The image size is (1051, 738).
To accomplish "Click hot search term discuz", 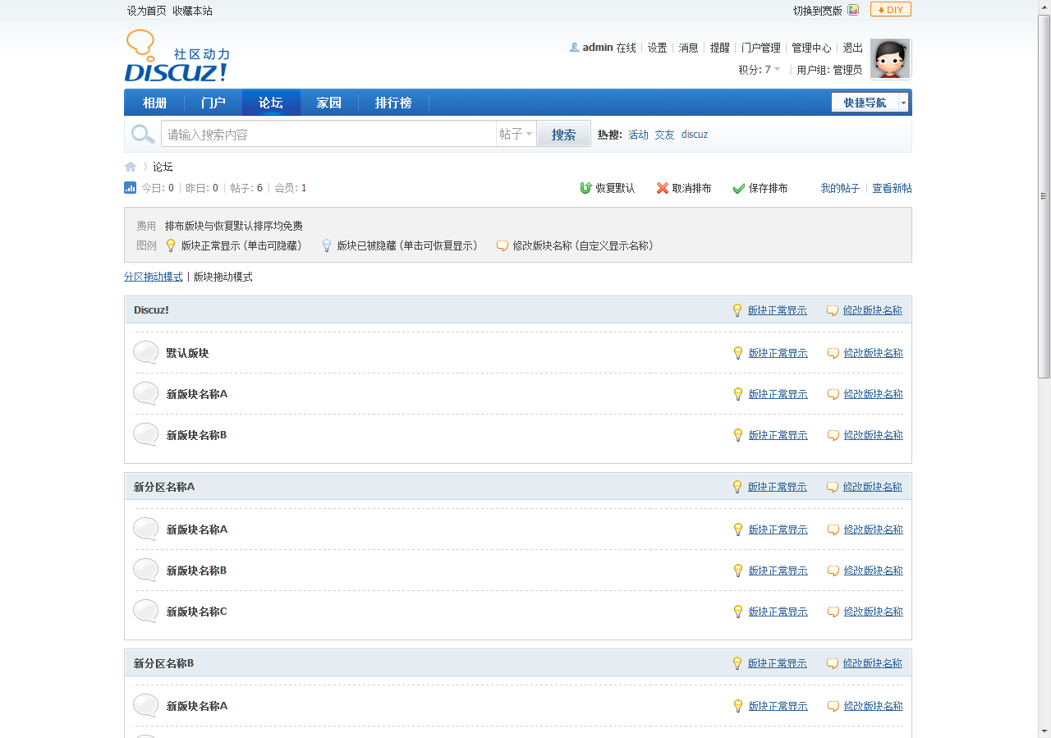I will point(694,135).
